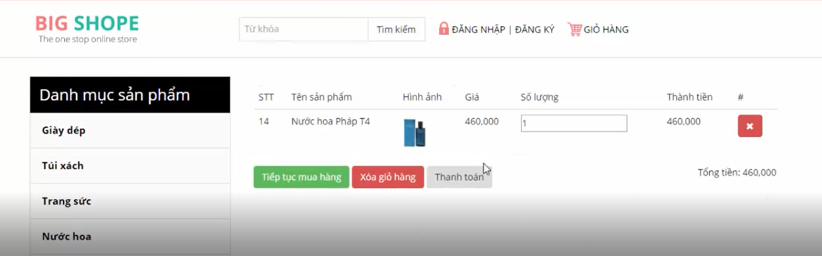Viewport: 822px width, 256px height.
Task: Click the red lock login icon
Action: (444, 29)
